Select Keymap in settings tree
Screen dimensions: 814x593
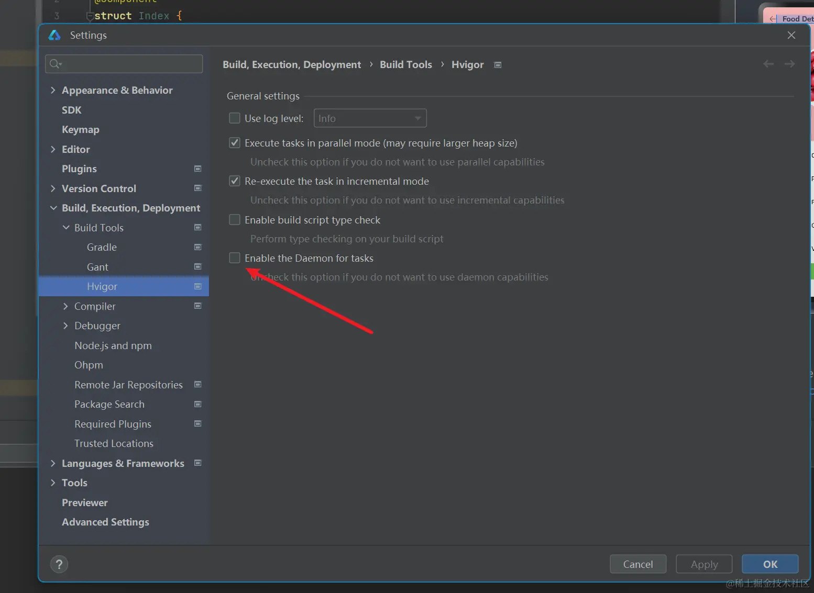coord(81,129)
